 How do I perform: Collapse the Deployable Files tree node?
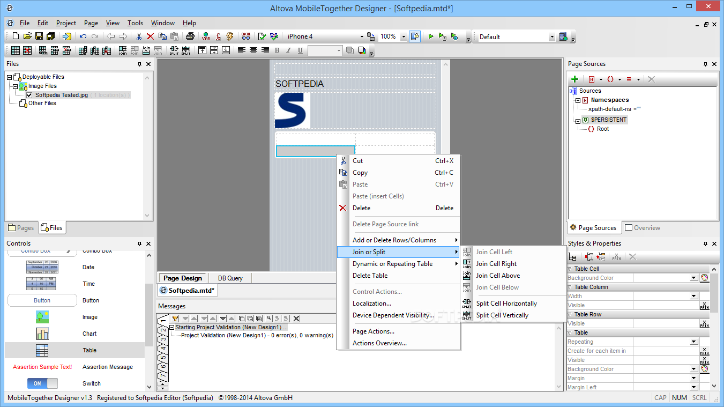click(x=9, y=77)
